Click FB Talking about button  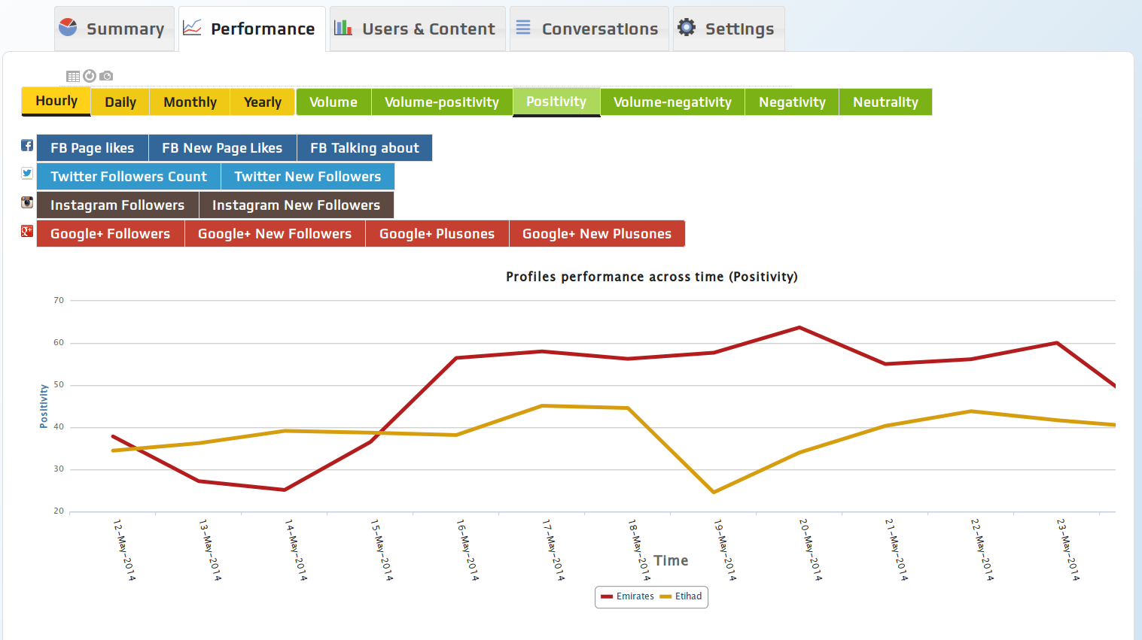point(364,148)
